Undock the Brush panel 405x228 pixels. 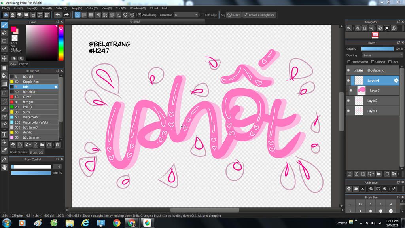click(x=58, y=71)
